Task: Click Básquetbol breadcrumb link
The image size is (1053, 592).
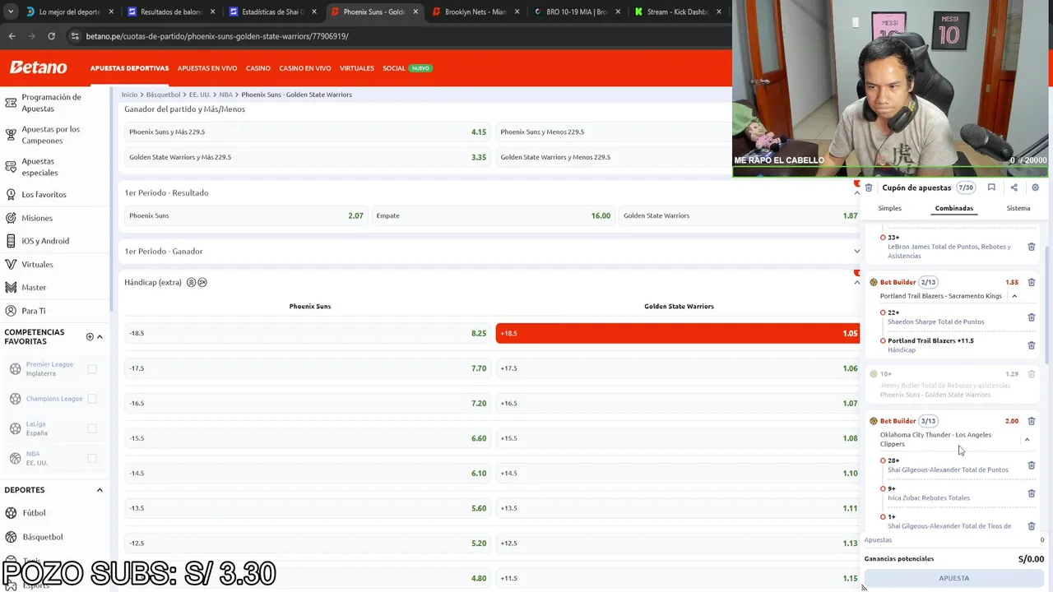Action: (163, 95)
